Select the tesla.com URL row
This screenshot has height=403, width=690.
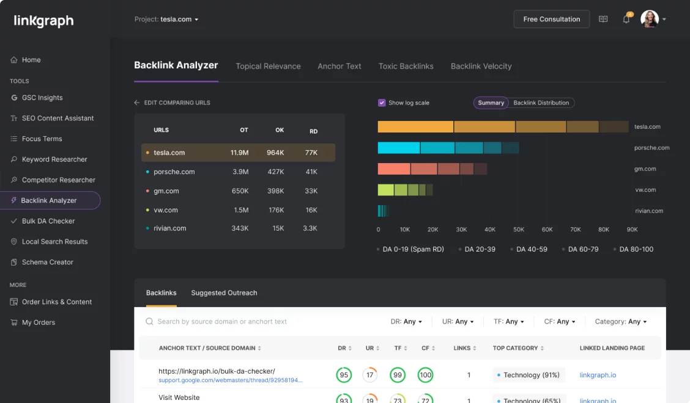coord(238,153)
